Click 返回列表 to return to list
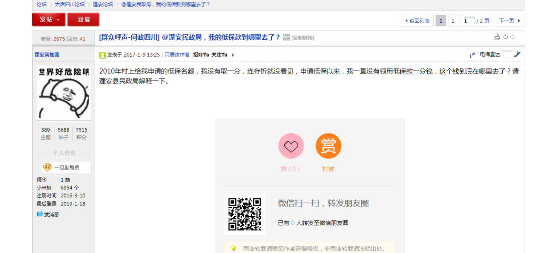Screen dimensions: 535x253 [416, 21]
